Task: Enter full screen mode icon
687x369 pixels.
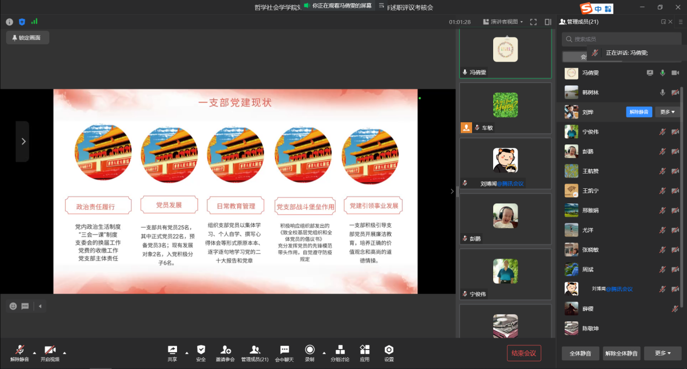Action: 533,22
